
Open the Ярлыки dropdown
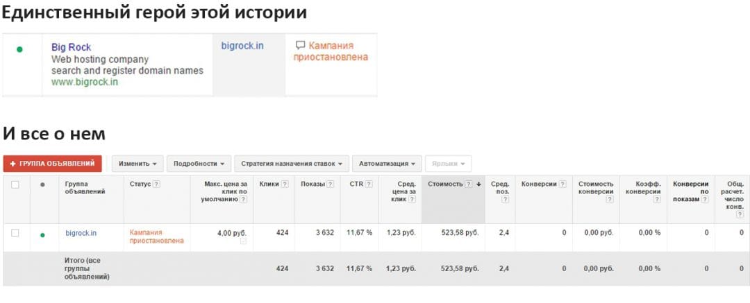448,164
